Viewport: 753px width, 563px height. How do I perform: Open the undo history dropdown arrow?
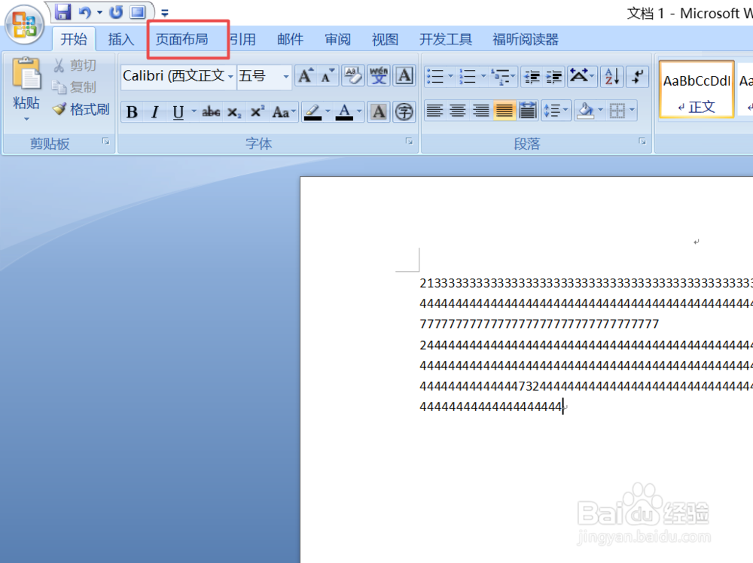point(99,13)
